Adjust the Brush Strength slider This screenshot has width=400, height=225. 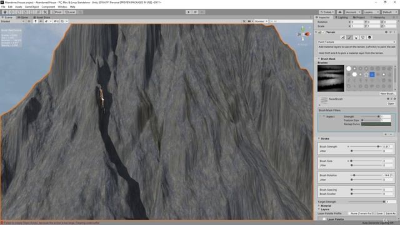pyautogui.click(x=366, y=147)
